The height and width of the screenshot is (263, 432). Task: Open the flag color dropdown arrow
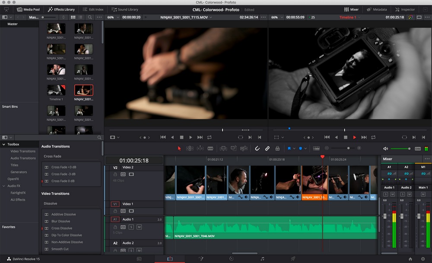294,149
